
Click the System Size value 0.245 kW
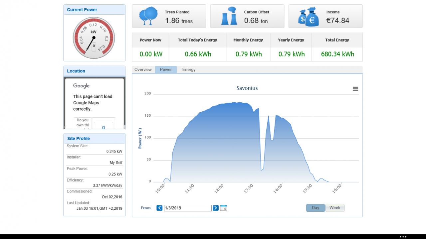click(114, 152)
